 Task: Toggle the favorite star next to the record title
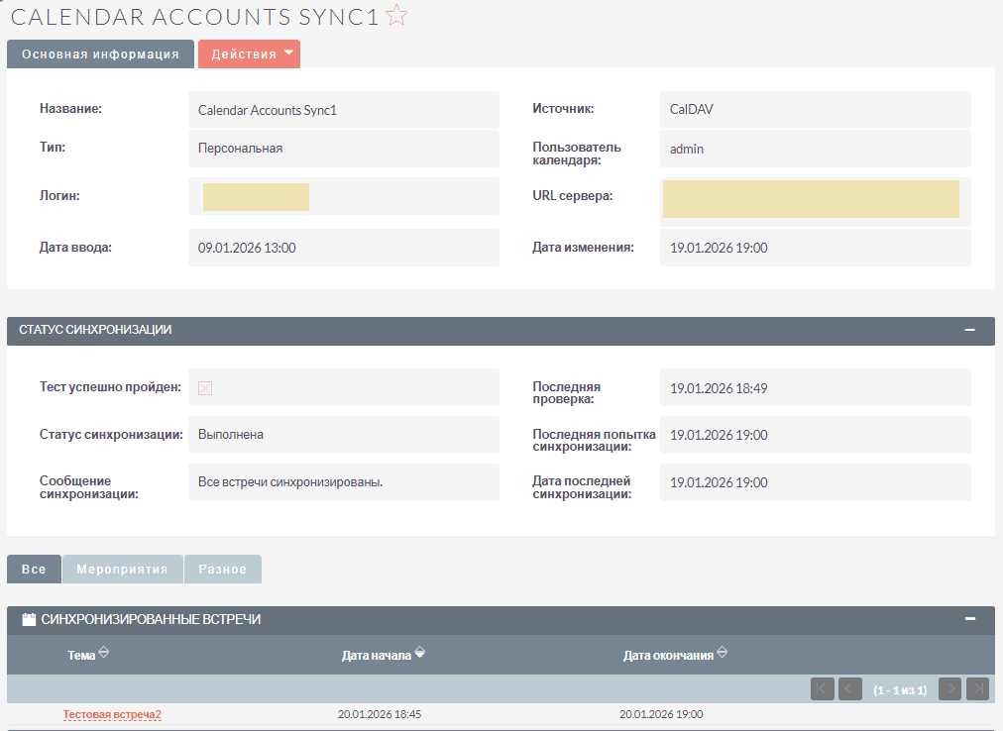pyautogui.click(x=395, y=15)
